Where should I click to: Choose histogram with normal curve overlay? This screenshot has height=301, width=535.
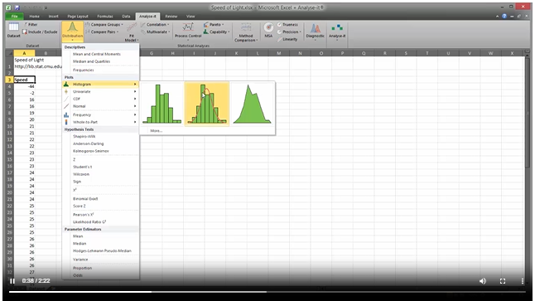(207, 104)
